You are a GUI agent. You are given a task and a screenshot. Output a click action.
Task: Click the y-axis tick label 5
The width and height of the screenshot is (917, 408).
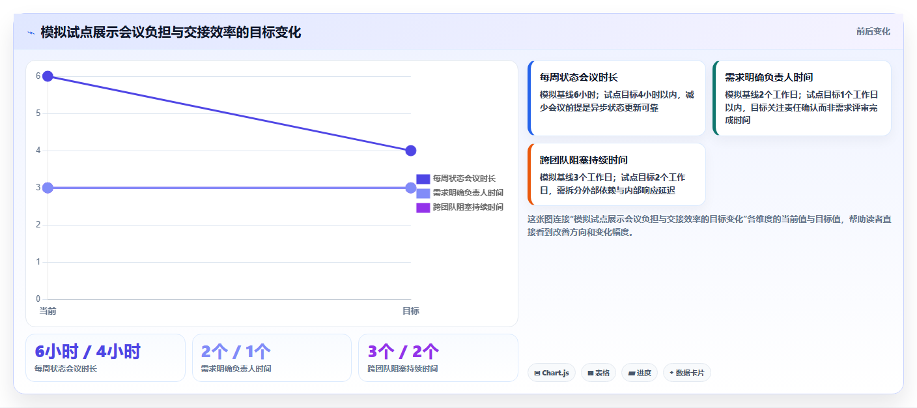38,113
